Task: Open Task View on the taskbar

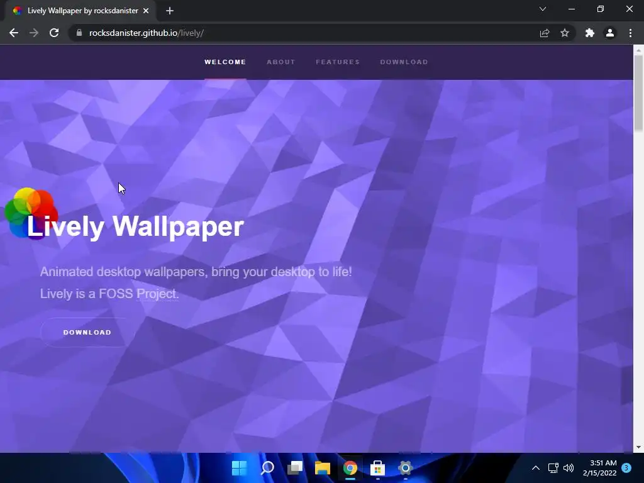Action: [294, 467]
